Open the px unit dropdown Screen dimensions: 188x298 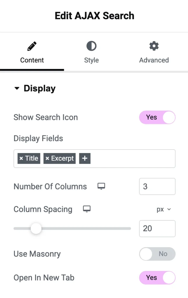tap(164, 210)
